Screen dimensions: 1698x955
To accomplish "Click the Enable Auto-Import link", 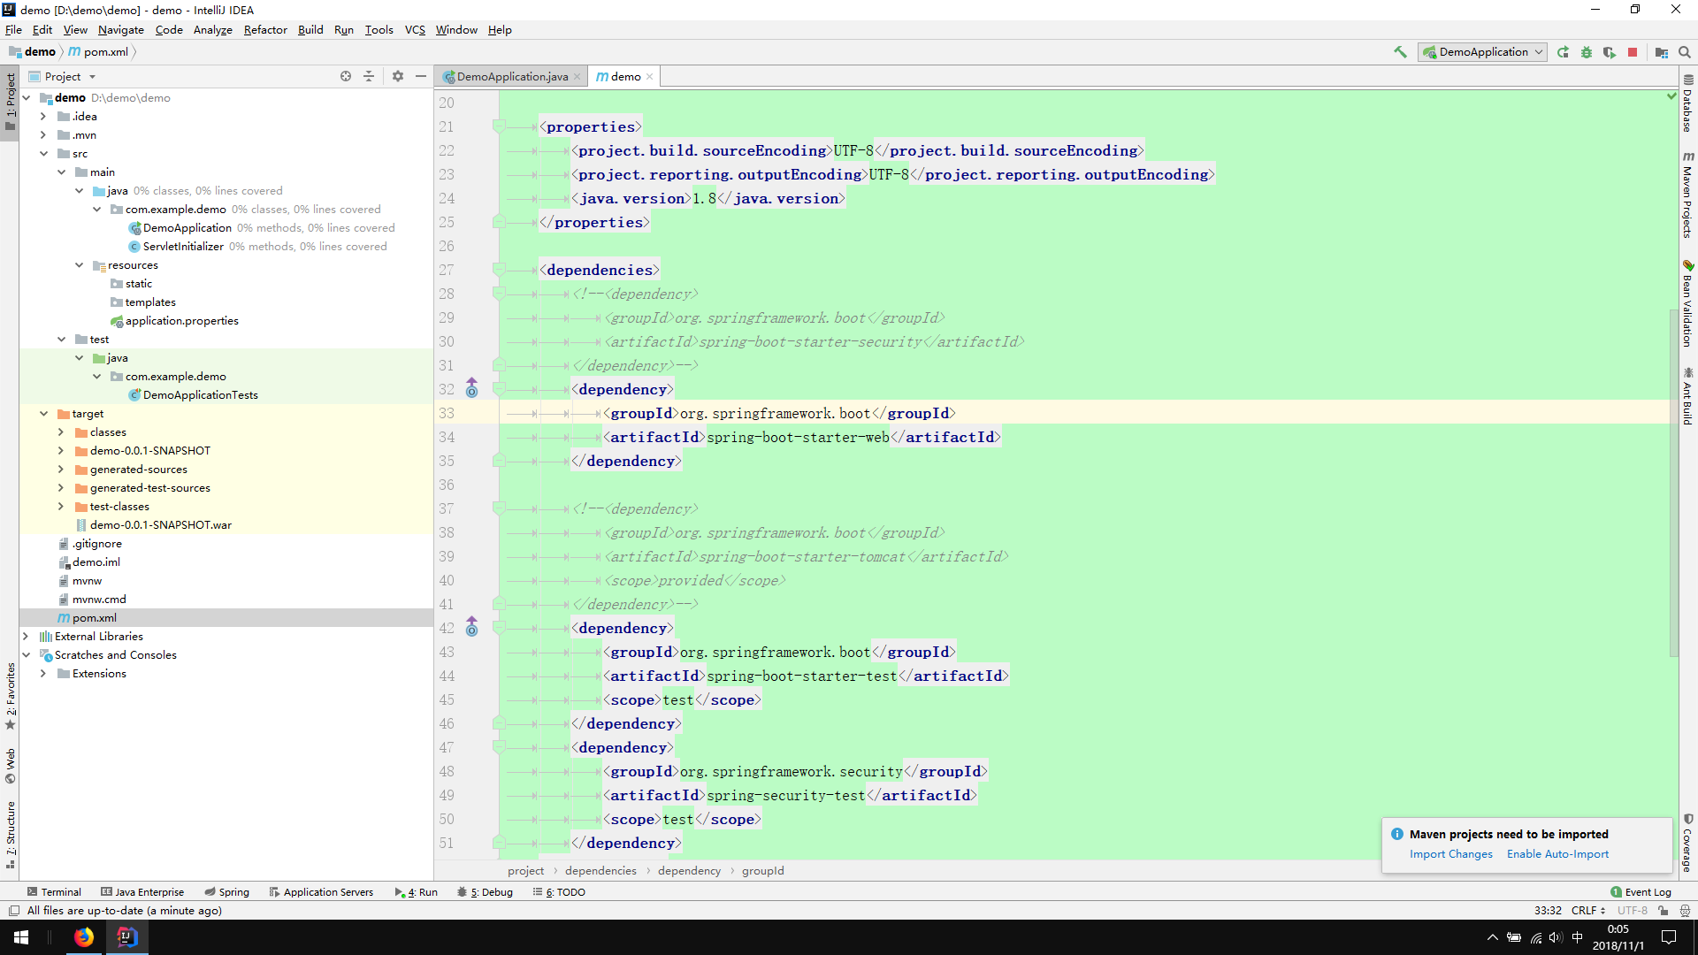I will (1557, 854).
